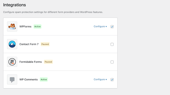Click the WPForms label text
Viewport: 170px width, 95px height.
point(25,27)
